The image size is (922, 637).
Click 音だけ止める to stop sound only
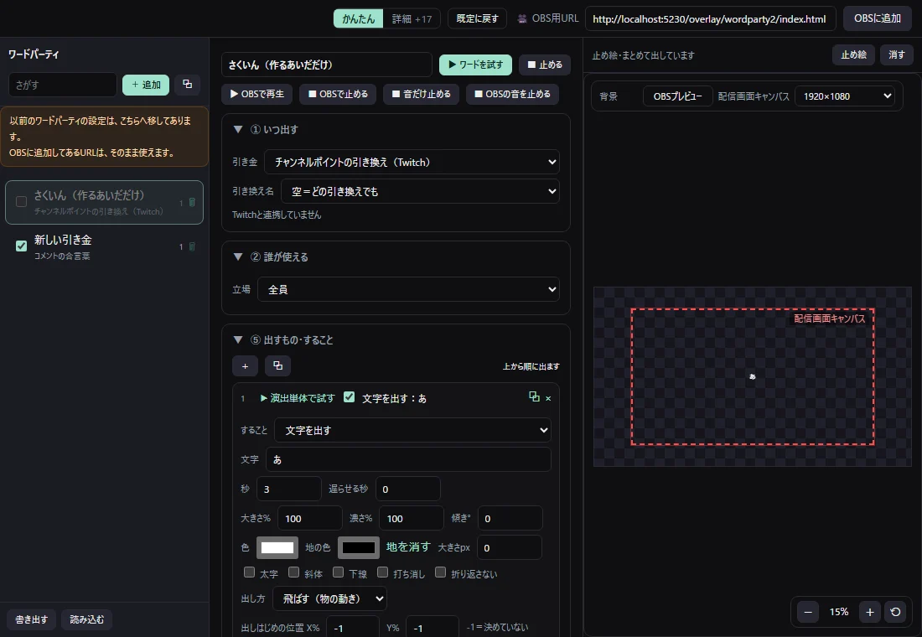click(x=421, y=94)
